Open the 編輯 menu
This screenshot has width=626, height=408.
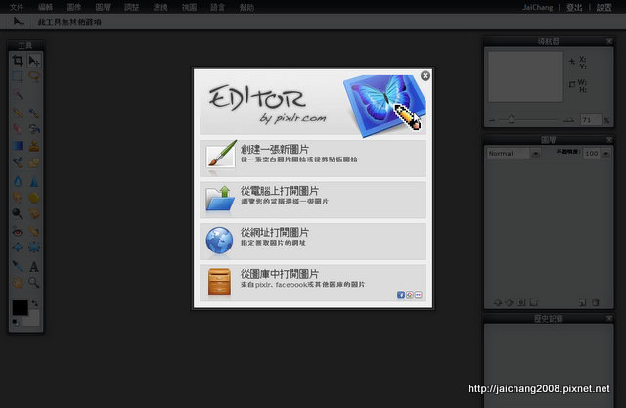coord(46,7)
